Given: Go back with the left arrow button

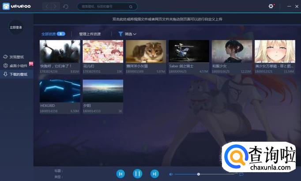Looking at the screenshot, I should [x=47, y=6].
